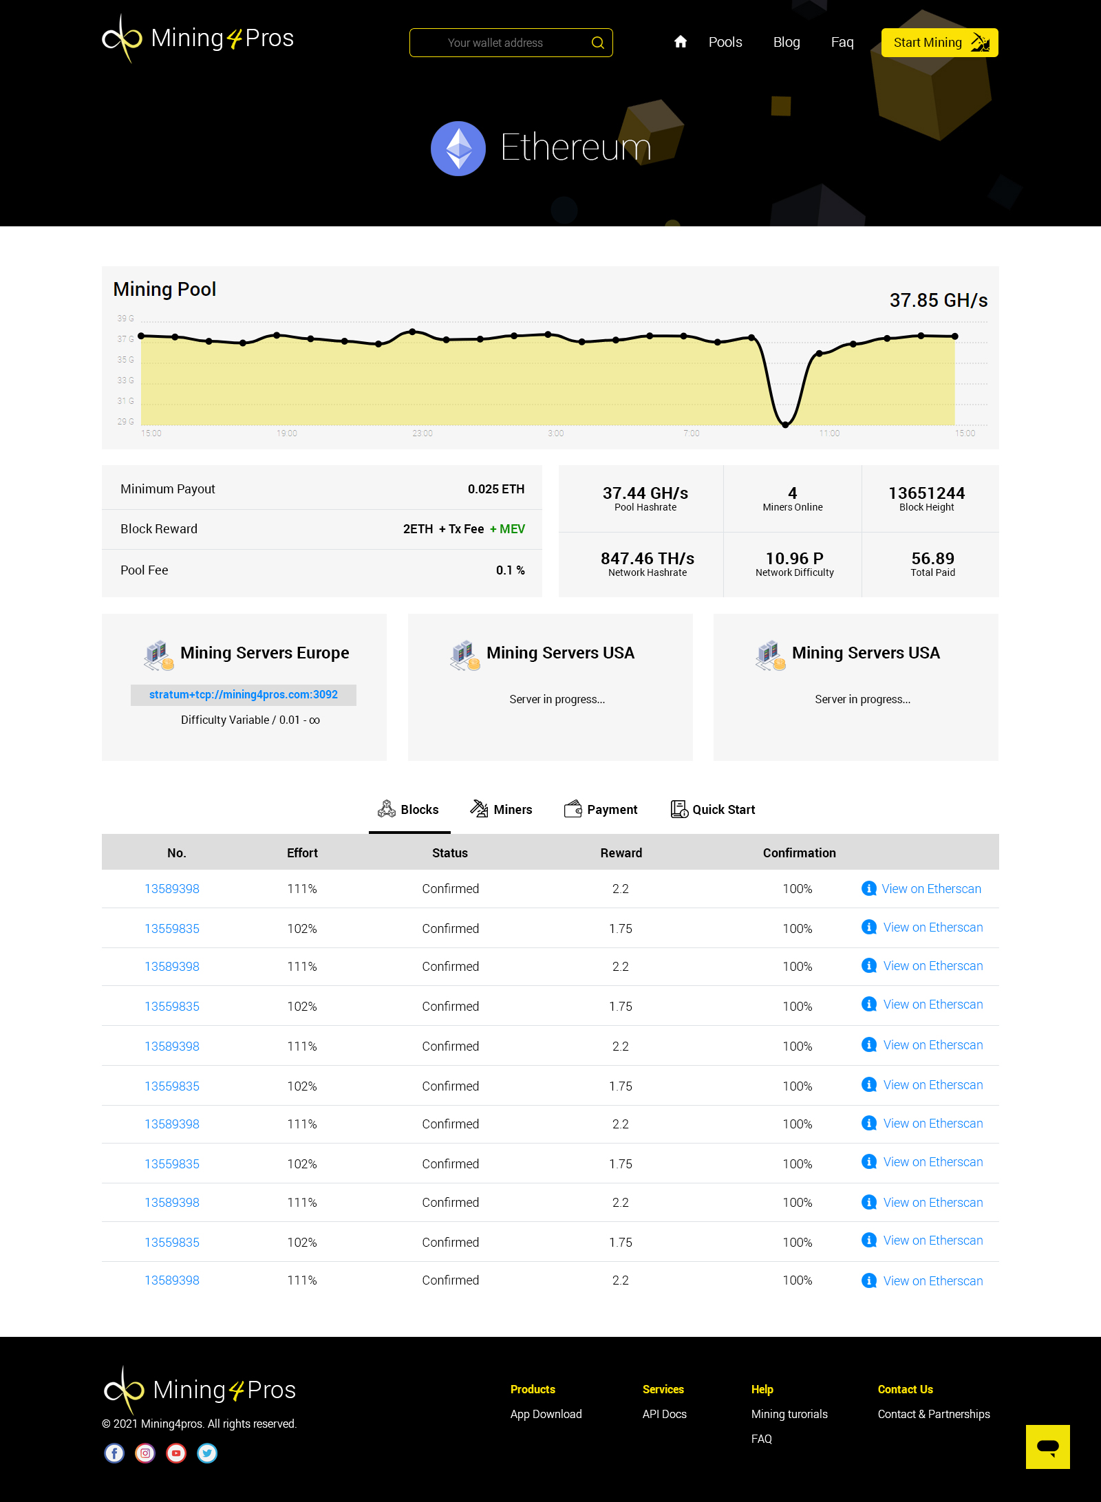Click the pickaxe icon in Start Mining button
The height and width of the screenshot is (1502, 1101).
pos(980,43)
